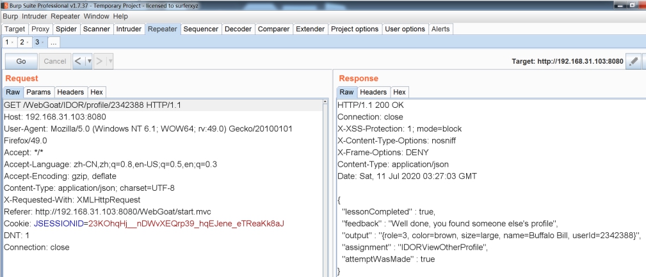This screenshot has width=646, height=277.
Task: Select Repeater sub-tab 1
Action: (x=7, y=42)
